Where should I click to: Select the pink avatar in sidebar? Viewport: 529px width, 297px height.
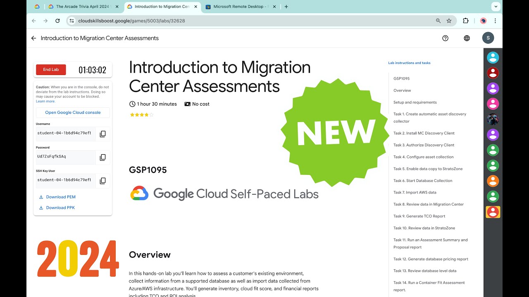(x=493, y=104)
